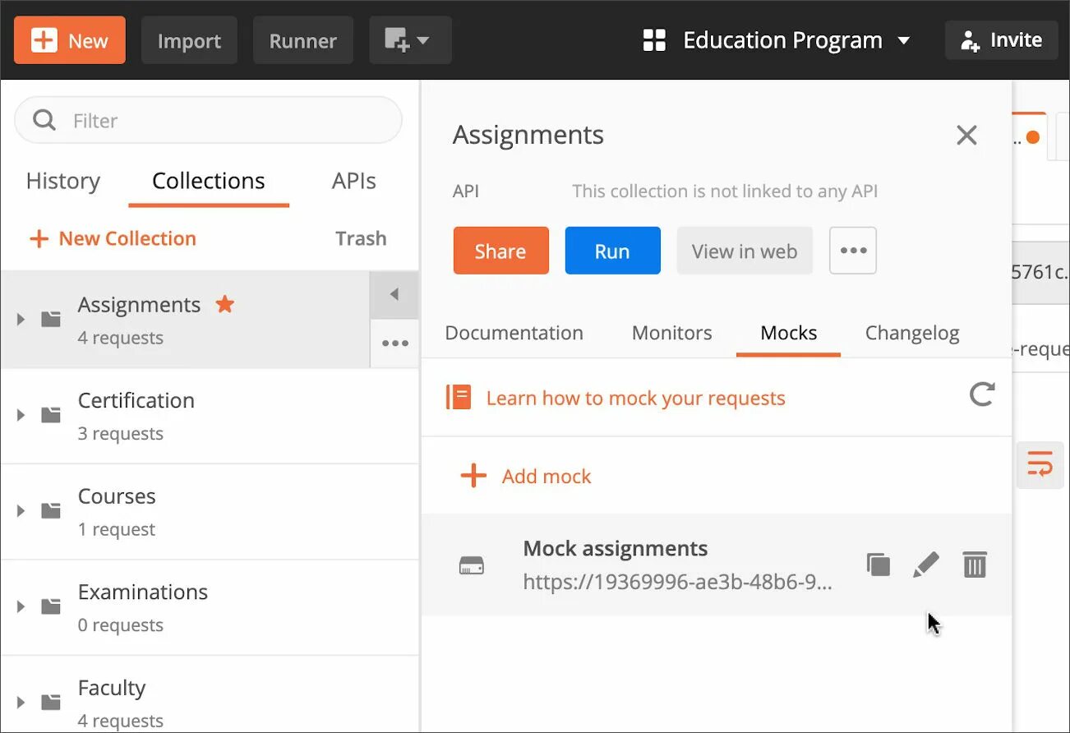Switch to the History tab

[x=63, y=181]
